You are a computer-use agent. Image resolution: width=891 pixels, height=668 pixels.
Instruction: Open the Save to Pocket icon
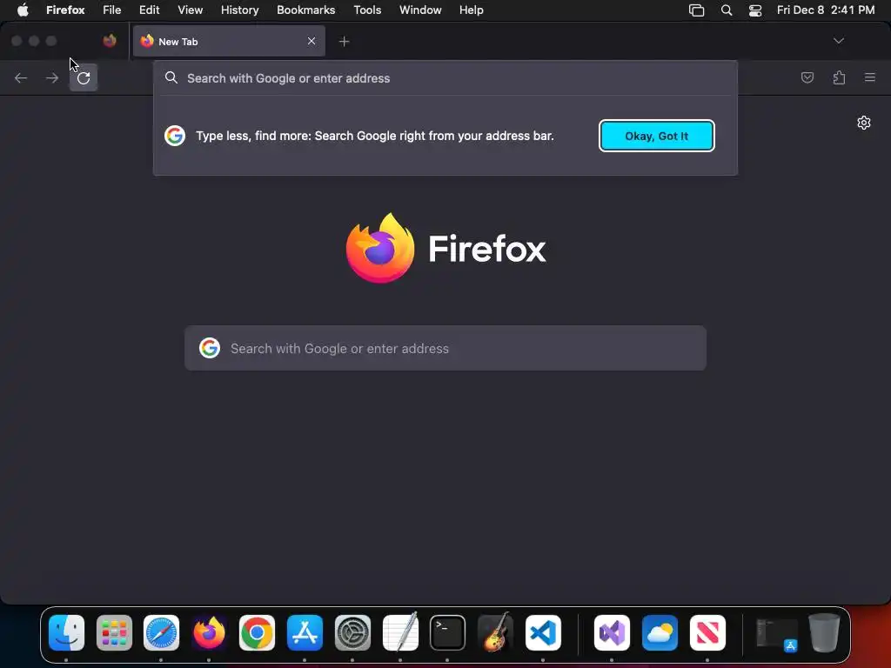point(807,77)
